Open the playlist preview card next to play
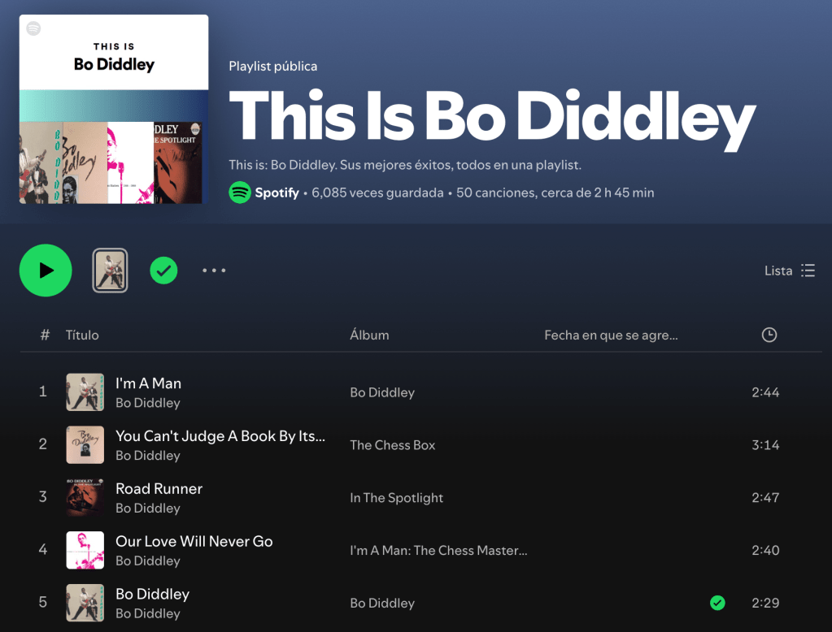 pyautogui.click(x=110, y=271)
